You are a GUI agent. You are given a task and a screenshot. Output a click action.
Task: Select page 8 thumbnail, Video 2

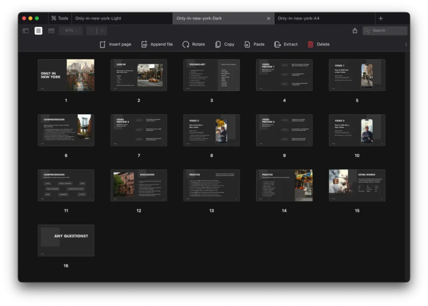coord(211,130)
